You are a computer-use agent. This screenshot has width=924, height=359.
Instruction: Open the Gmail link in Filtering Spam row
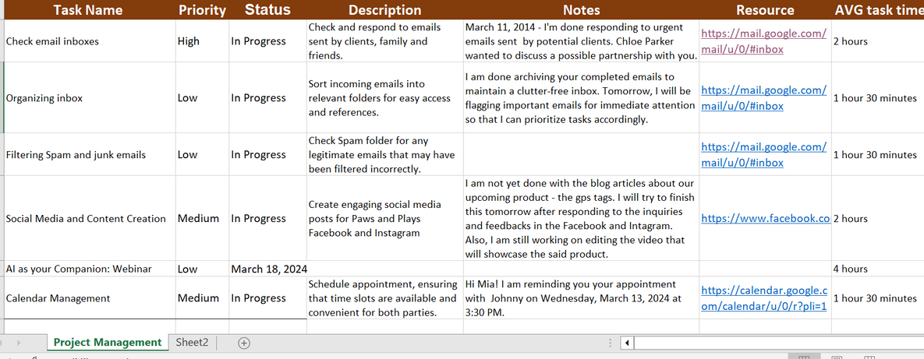click(763, 154)
